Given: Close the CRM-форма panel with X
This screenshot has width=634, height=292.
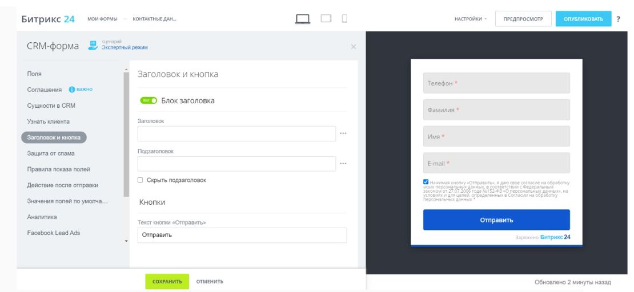Looking at the screenshot, I should [354, 47].
